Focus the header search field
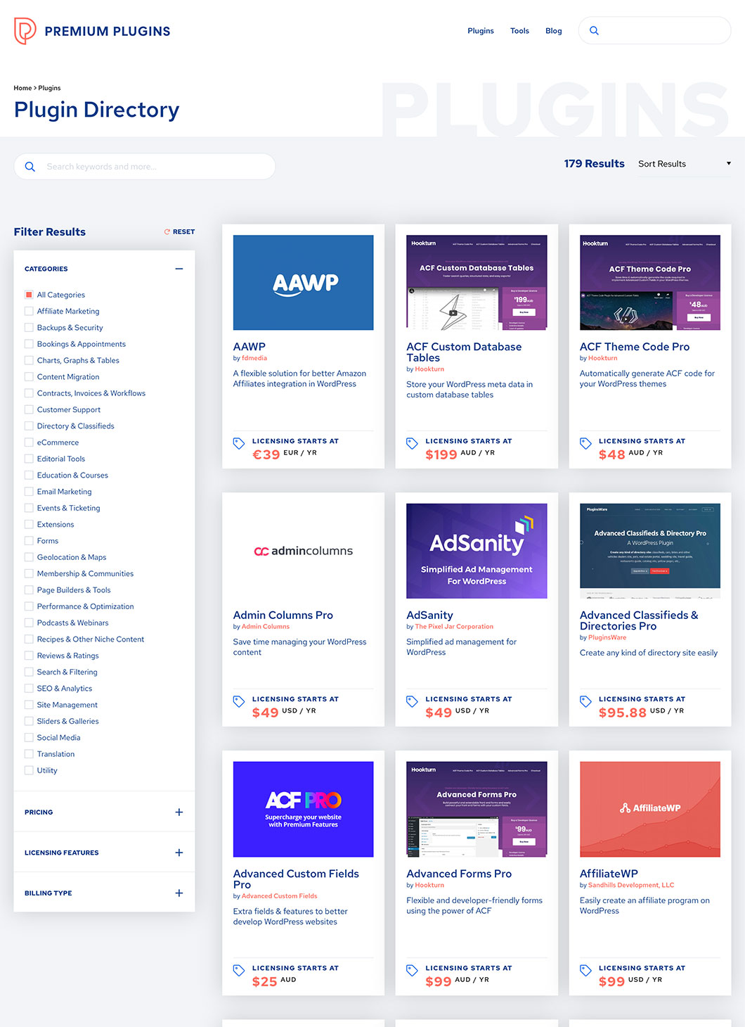This screenshot has height=1027, width=745. [655, 31]
